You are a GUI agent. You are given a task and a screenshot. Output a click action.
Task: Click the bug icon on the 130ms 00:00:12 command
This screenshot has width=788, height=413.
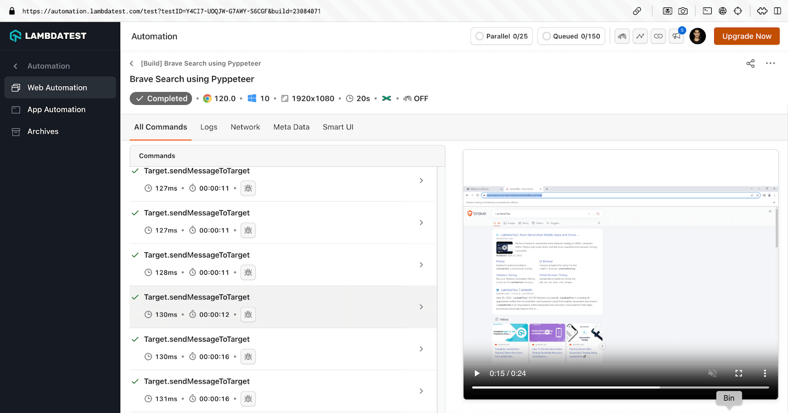[248, 315]
